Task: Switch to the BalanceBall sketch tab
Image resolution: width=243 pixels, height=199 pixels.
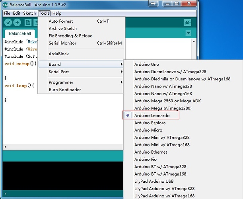Action: pyautogui.click(x=20, y=33)
